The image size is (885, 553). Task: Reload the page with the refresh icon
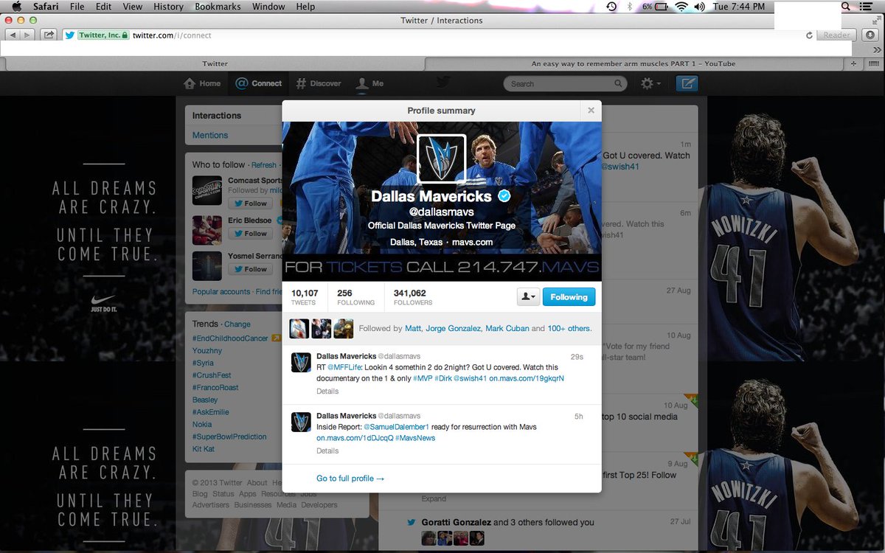(809, 35)
